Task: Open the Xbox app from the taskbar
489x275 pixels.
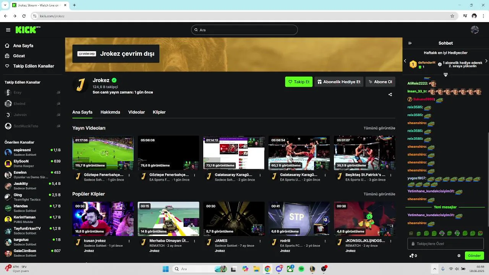Action: 290,269
